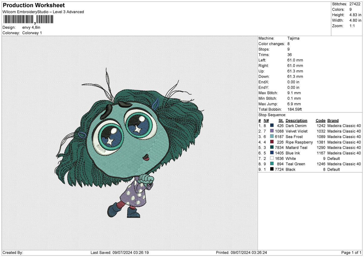Screen dimensions: 364x257
Task: Select the Mallard Teal color swatch
Action: [x=272, y=147]
